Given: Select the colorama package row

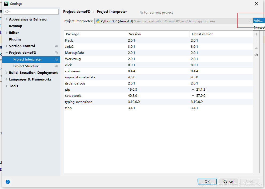Looking at the screenshot, I should coord(158,71).
